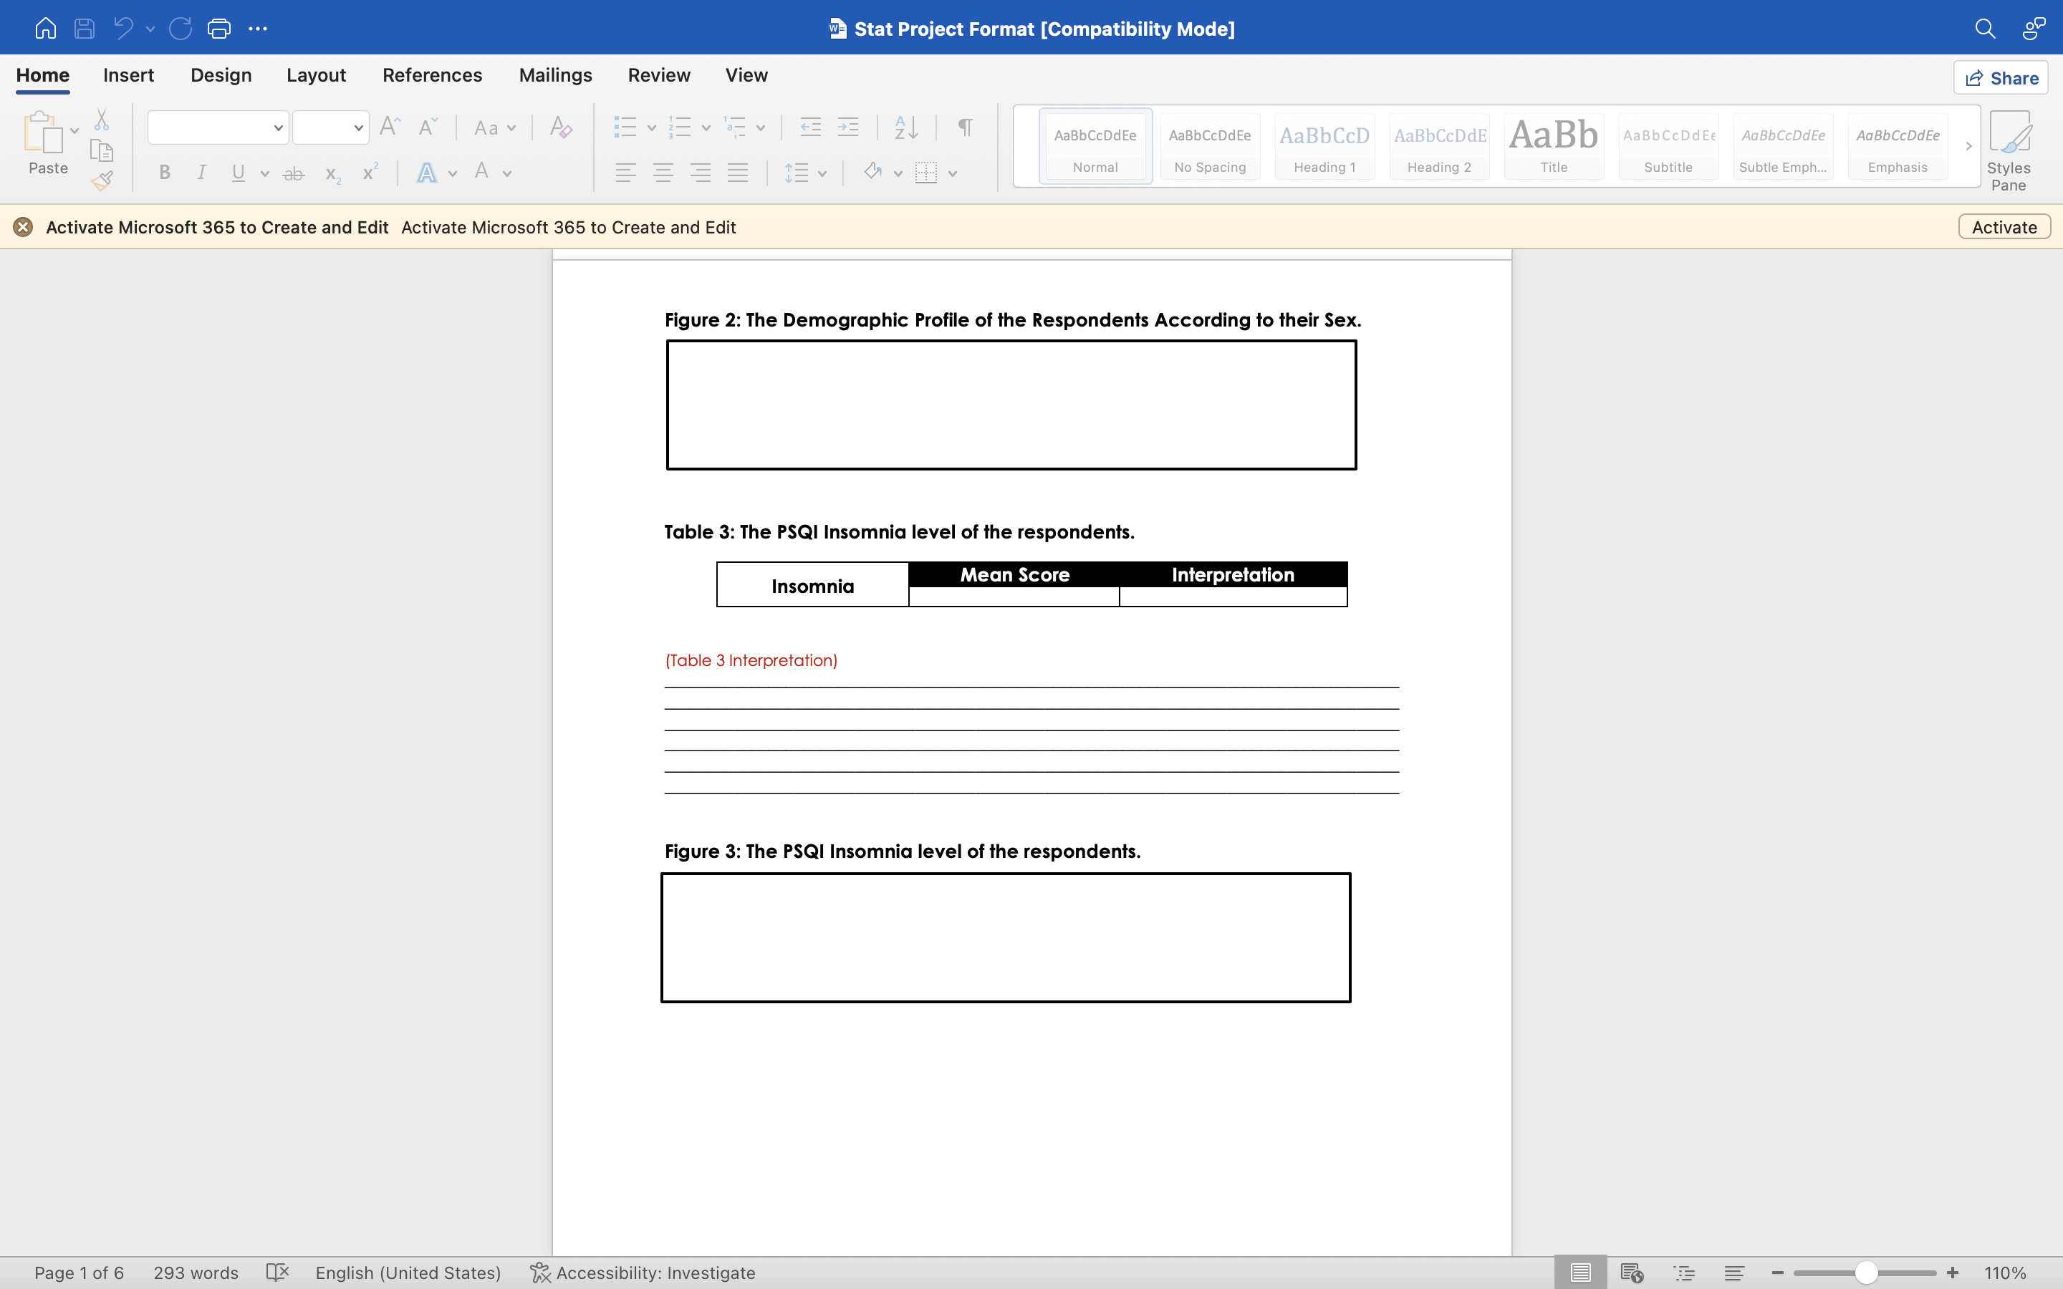Screen dimensions: 2063x1289
Task: Switch to the References tab
Action: (x=432, y=75)
